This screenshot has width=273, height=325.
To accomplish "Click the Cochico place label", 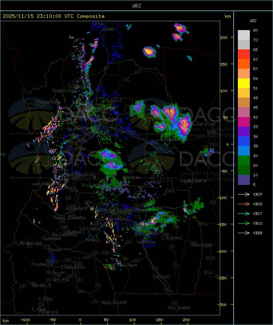I will pyautogui.click(x=161, y=277).
